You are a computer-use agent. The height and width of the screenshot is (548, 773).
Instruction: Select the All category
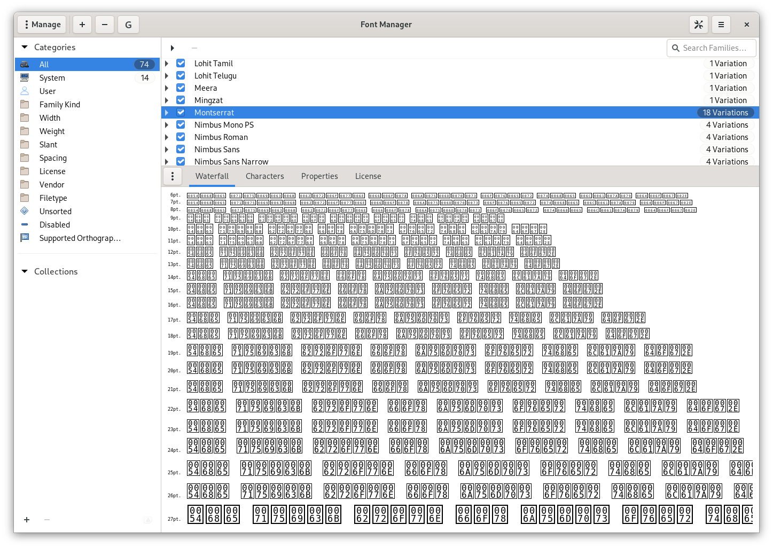coord(88,65)
